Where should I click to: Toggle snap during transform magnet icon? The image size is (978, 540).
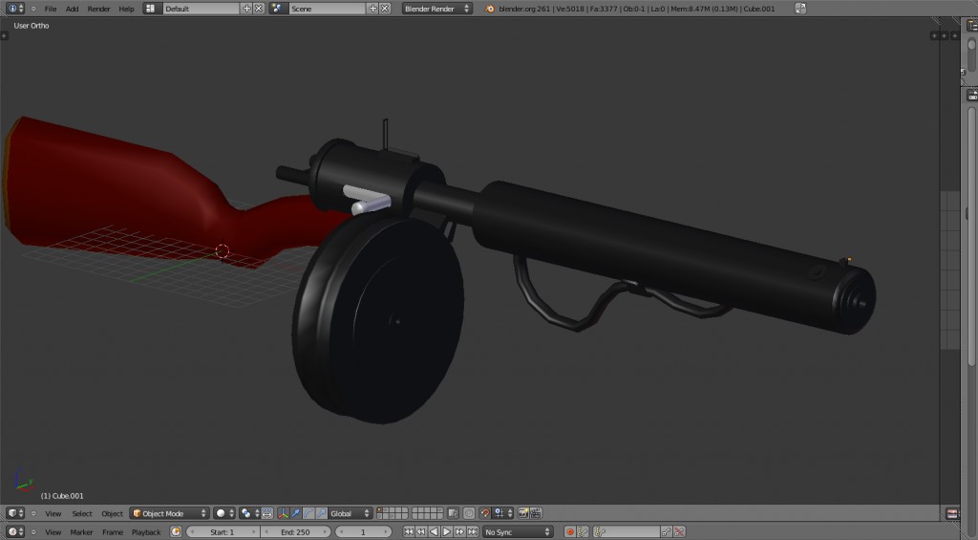484,513
